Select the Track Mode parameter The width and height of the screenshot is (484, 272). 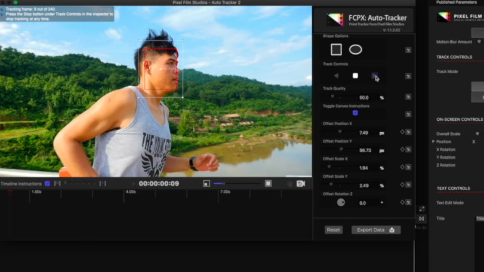pyautogui.click(x=447, y=71)
